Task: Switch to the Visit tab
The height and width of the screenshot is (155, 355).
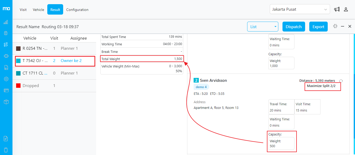Action: point(23,10)
